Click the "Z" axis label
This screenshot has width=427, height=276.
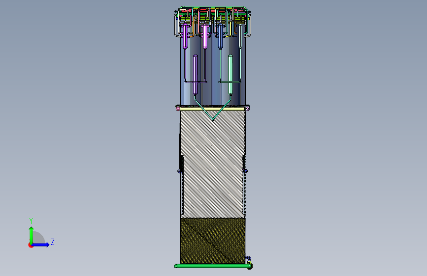tap(53, 242)
